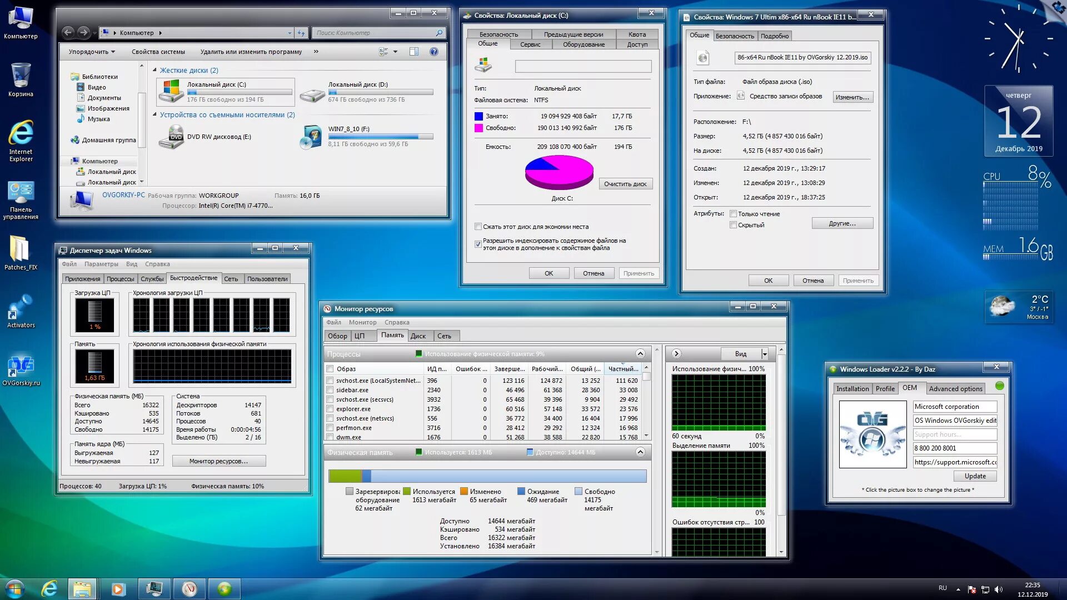This screenshot has height=600, width=1067.
Task: Click the blue help icon in Explorer
Action: (x=434, y=52)
